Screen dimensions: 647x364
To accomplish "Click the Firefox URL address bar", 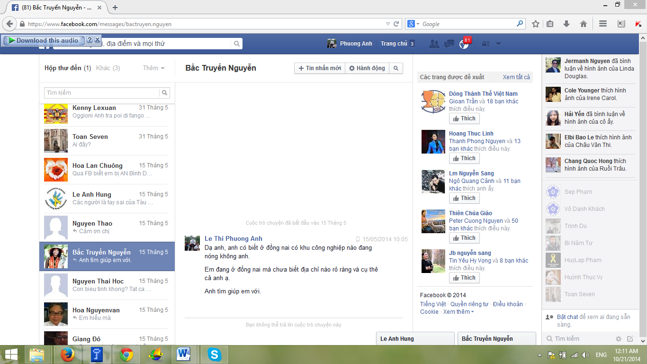I will coord(205,24).
